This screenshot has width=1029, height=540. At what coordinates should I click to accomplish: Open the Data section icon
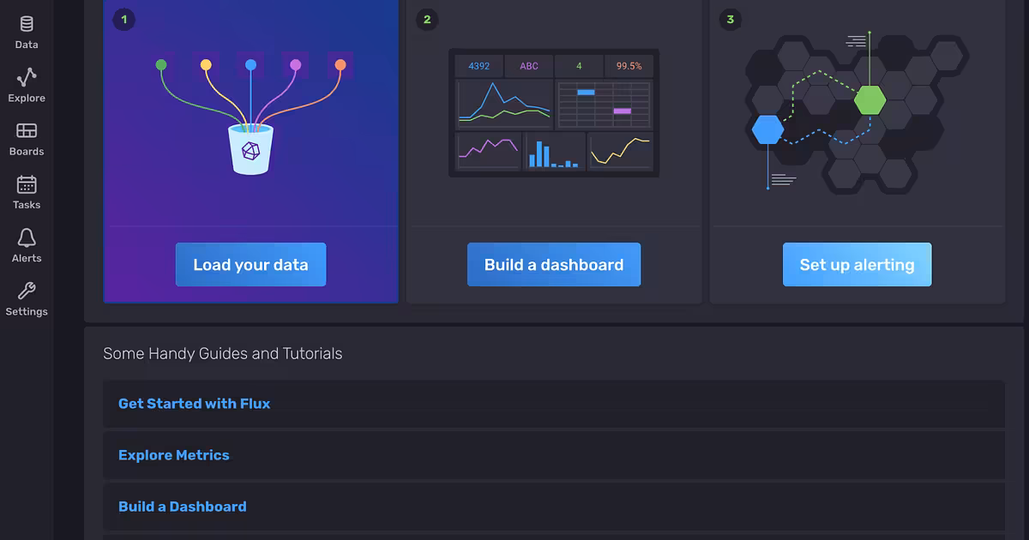[27, 24]
